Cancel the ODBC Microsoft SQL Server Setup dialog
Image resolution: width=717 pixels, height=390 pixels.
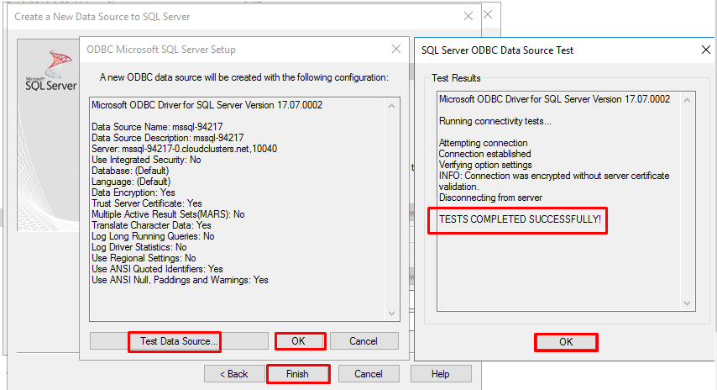point(364,340)
